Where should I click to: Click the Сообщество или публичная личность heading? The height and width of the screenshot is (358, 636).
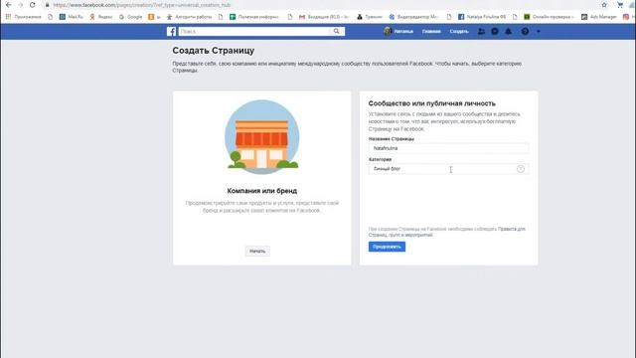tap(431, 103)
